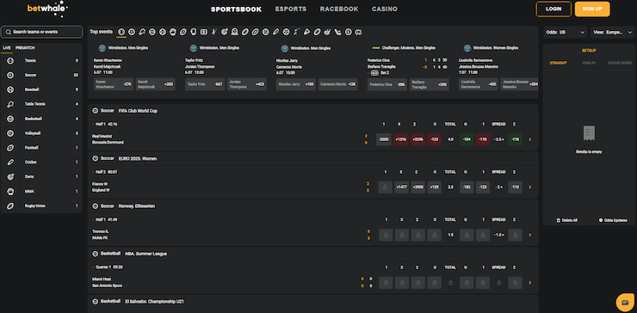This screenshot has height=313, width=637.
Task: Click the darts target icon in Top events bar
Action: [225, 32]
